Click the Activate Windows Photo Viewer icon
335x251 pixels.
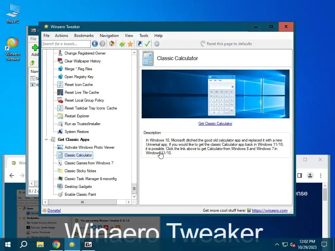pos(60,147)
